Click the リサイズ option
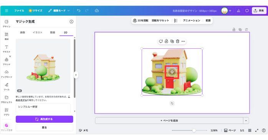This screenshot has height=140, width=268. point(36,11)
